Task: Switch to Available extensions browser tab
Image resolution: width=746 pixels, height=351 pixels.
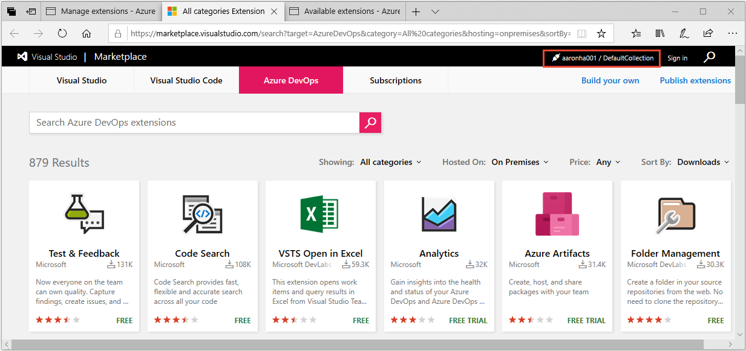Action: tap(345, 11)
